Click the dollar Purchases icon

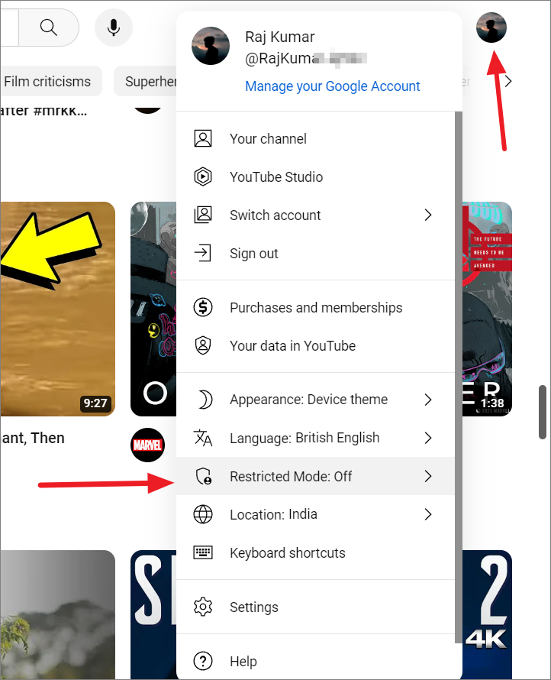(203, 307)
